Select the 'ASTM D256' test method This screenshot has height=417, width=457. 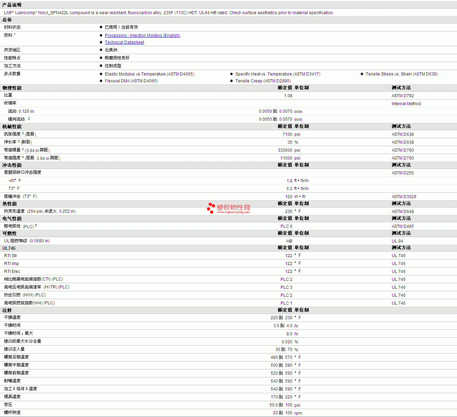tap(403, 173)
